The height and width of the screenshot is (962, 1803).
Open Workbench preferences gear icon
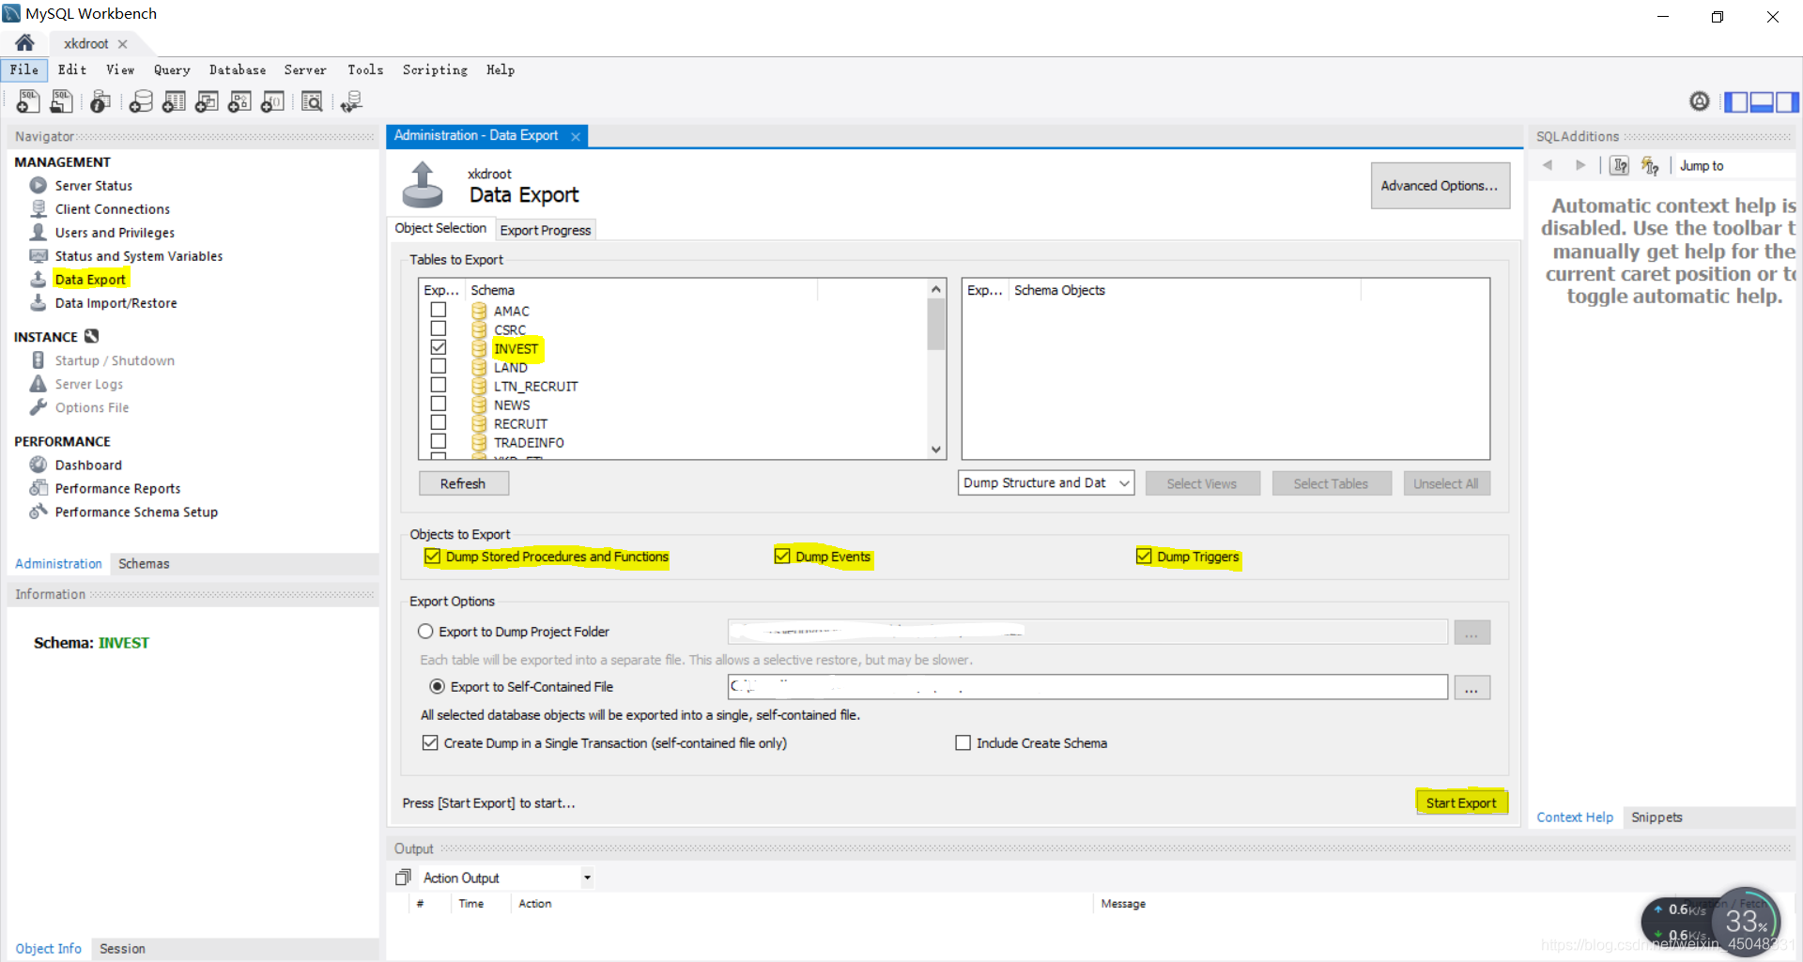tap(1699, 101)
